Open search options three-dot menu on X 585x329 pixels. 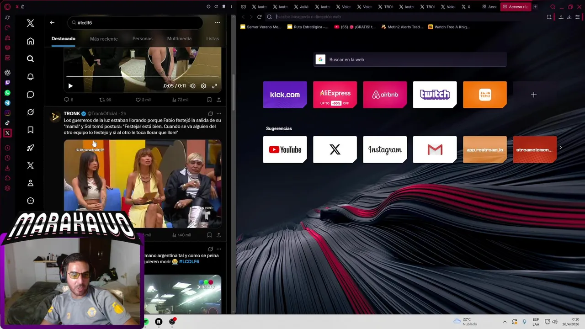click(217, 22)
